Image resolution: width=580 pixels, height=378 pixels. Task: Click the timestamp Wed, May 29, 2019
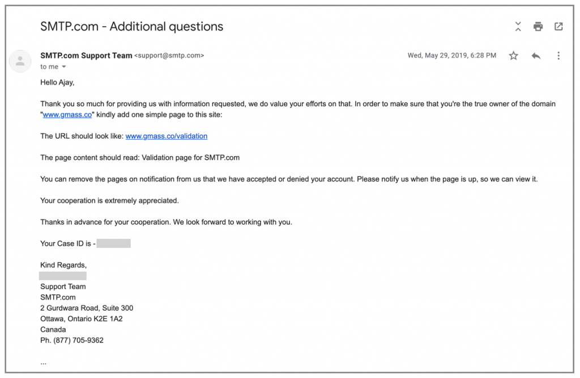[451, 55]
